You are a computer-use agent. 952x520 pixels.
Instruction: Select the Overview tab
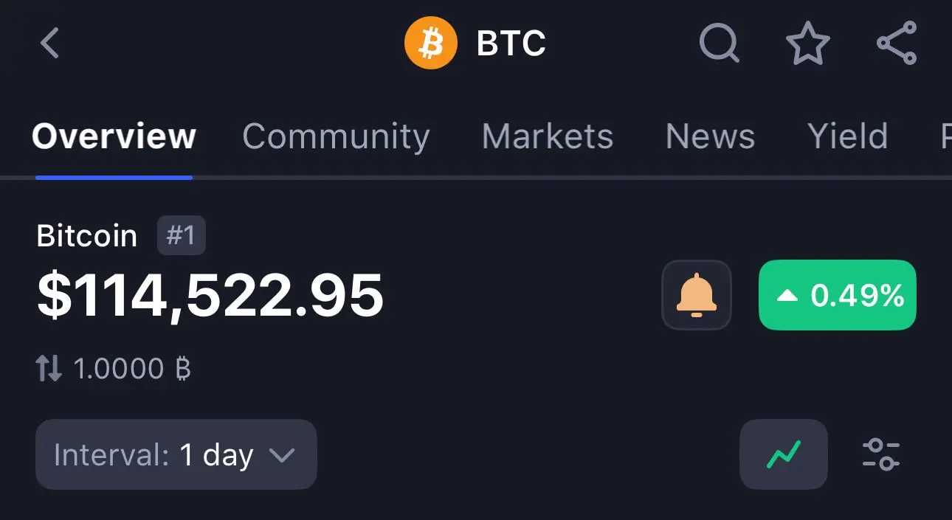pos(114,136)
